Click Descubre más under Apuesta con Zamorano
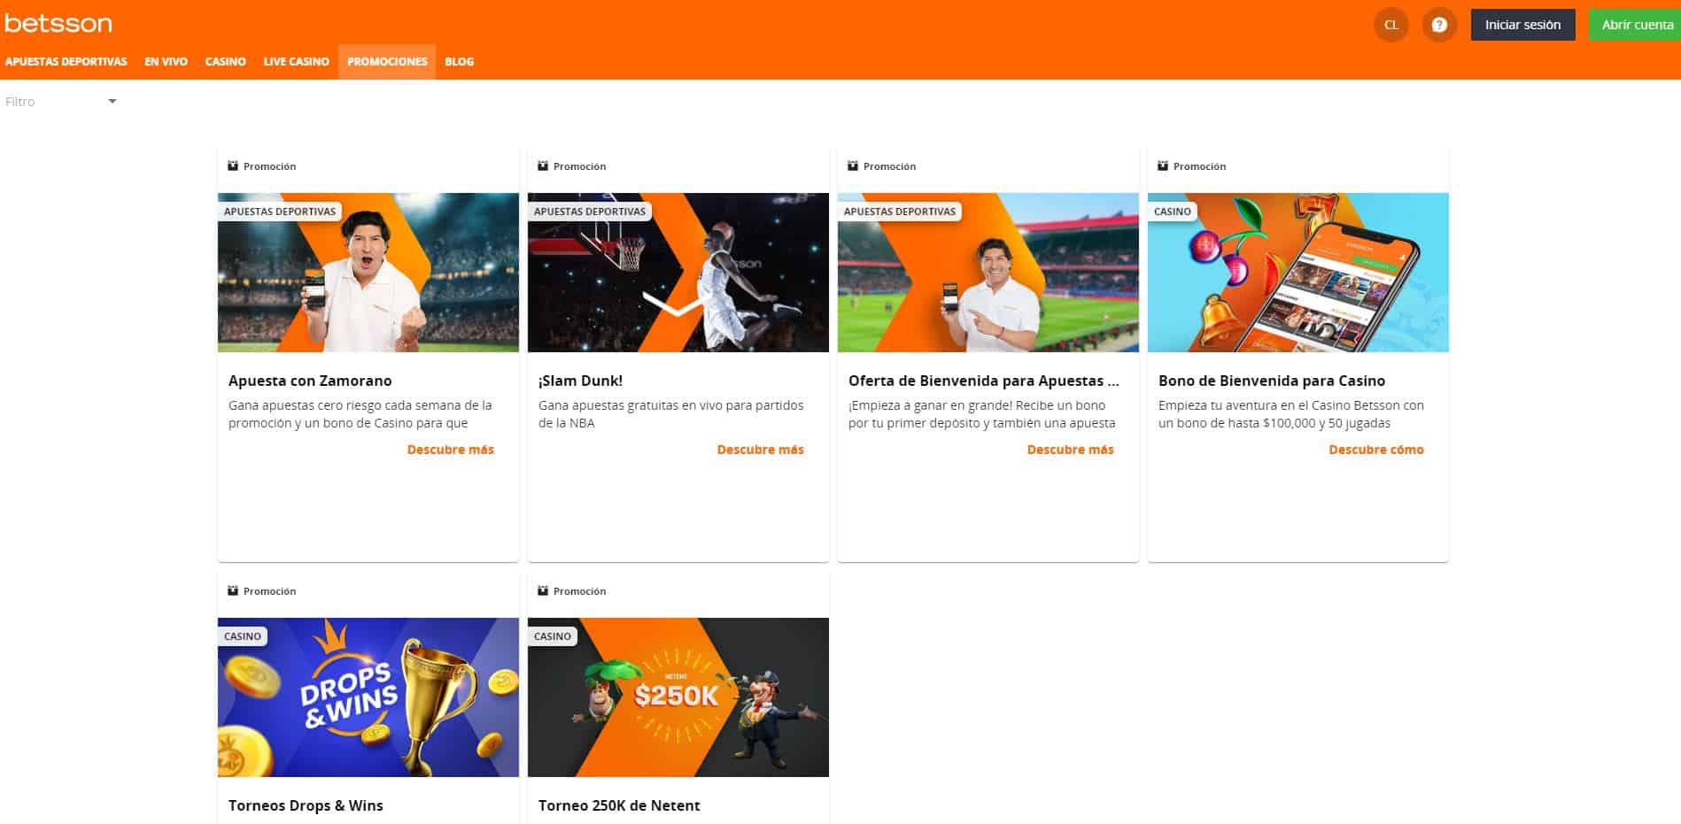The image size is (1681, 824). tap(451, 450)
